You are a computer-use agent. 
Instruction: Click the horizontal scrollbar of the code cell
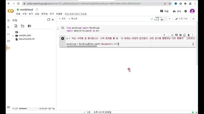point(82,46)
